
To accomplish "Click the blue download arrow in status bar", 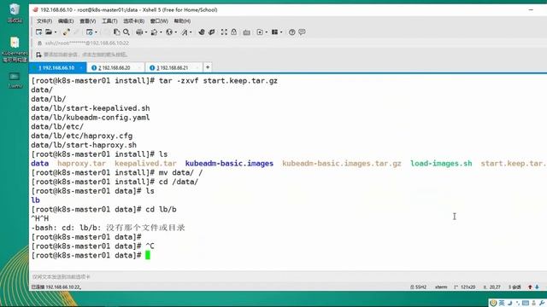I will pos(538,287).
